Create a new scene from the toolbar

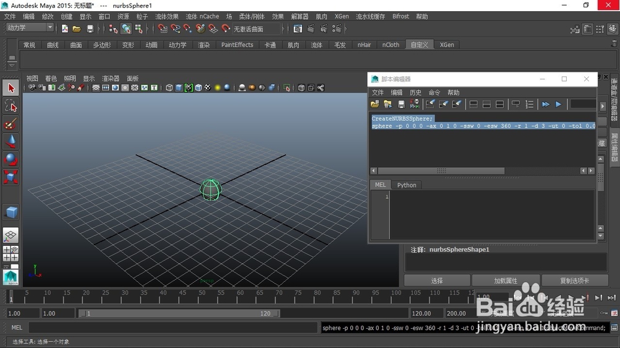(65, 28)
